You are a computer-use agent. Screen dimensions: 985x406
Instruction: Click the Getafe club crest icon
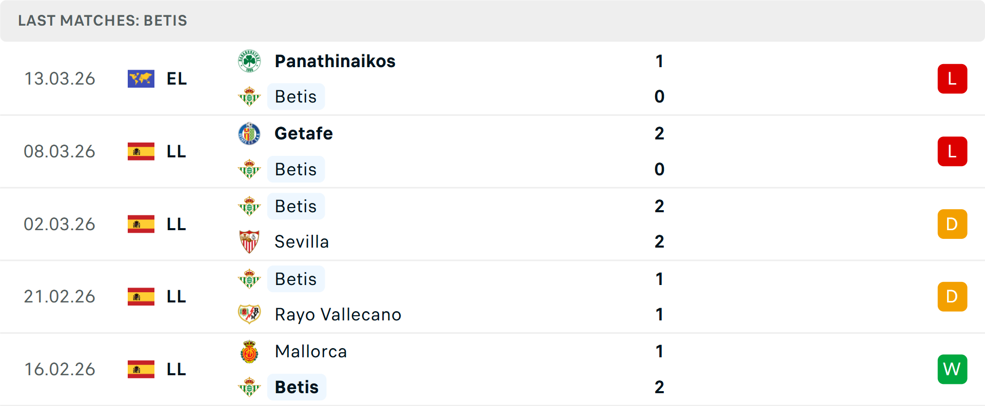[x=249, y=134]
